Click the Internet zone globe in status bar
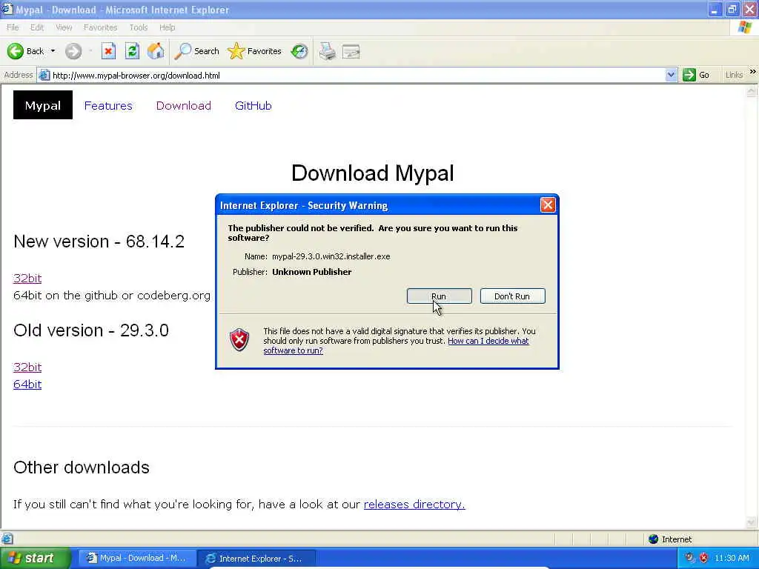Screen dimensions: 759x569 (x=654, y=539)
